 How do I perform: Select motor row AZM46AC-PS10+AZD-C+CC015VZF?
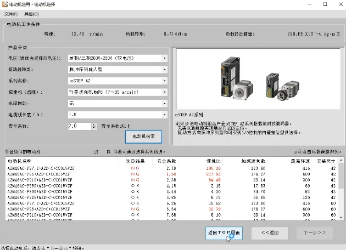[x=172, y=180]
